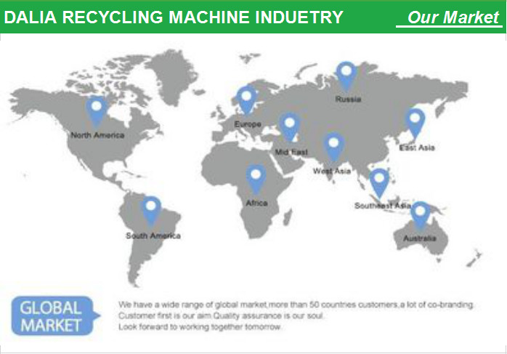Viewport: 507px width, 354px height.
Task: Select the Africa text label on map
Action: [x=256, y=204]
